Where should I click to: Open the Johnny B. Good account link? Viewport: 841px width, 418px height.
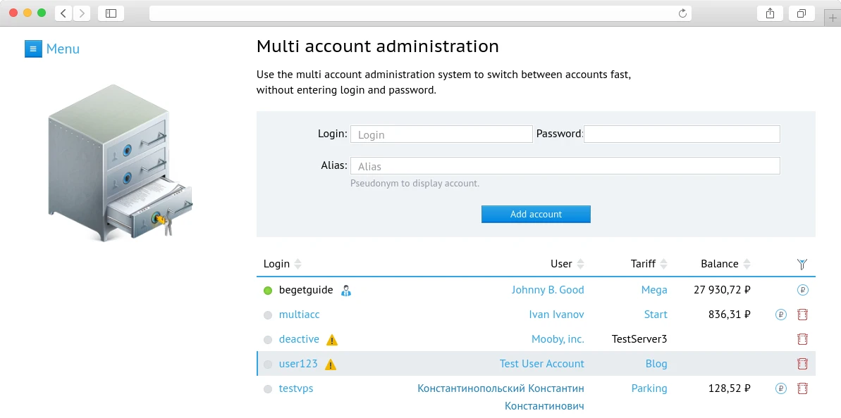pos(548,289)
